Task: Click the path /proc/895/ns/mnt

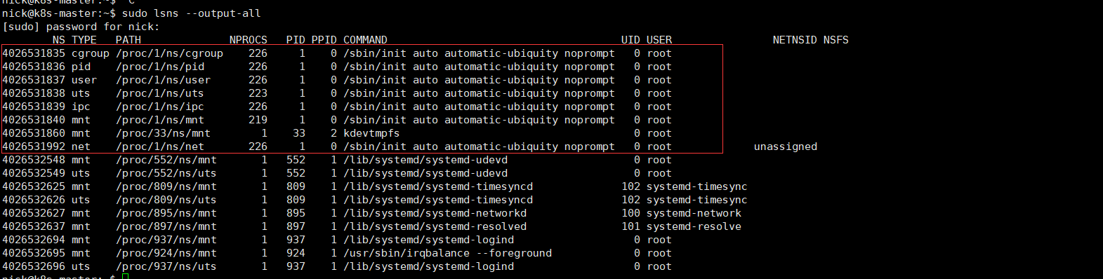Action: click(x=166, y=213)
